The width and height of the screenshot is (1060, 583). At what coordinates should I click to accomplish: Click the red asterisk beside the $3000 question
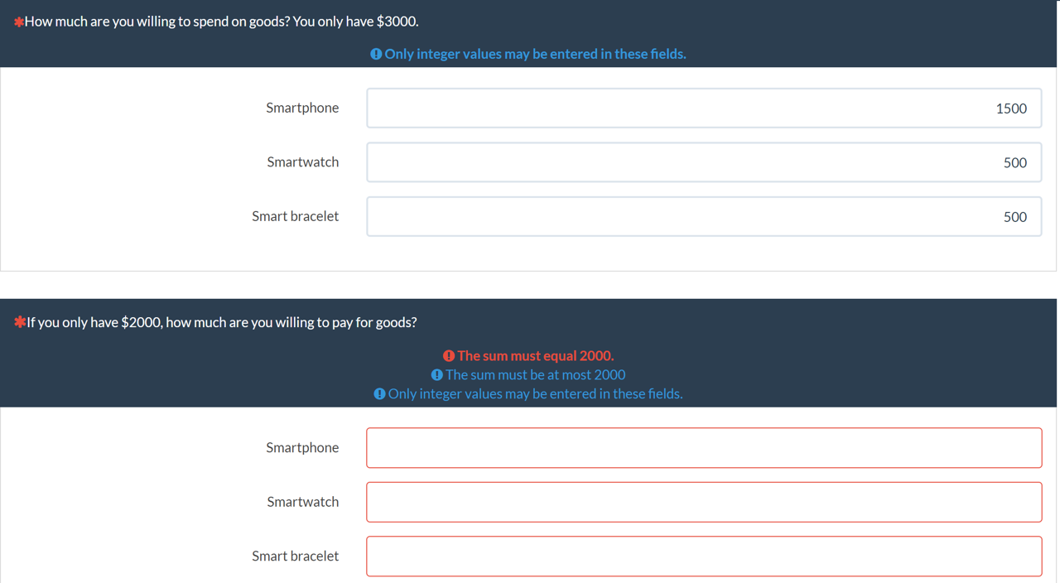[18, 22]
